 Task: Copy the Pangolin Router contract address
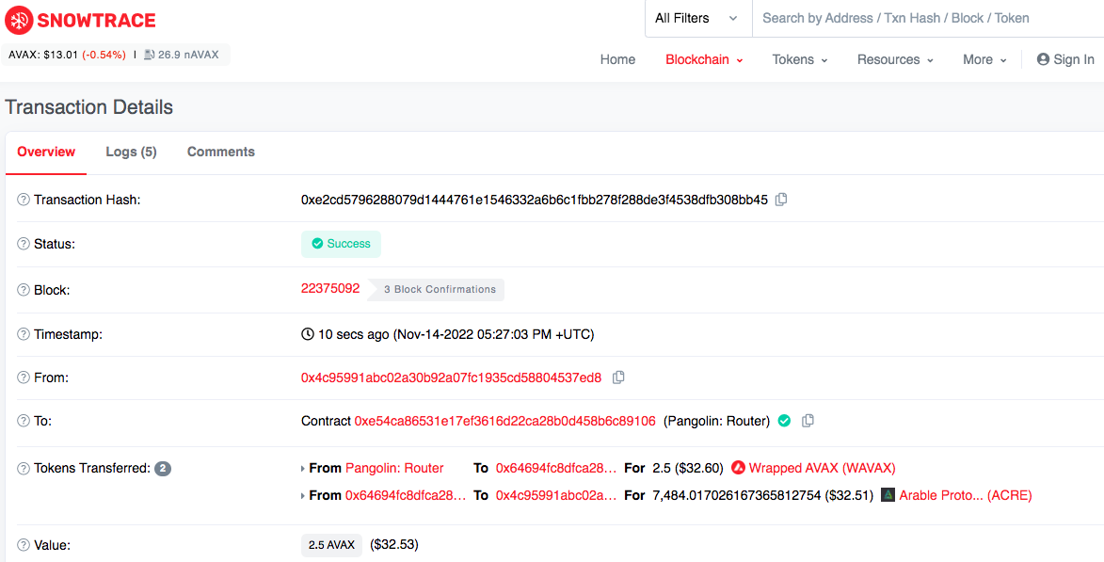tap(808, 421)
